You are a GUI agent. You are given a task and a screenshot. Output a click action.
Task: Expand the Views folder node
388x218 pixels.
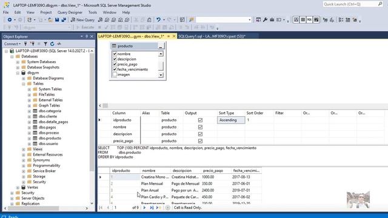(x=24, y=150)
